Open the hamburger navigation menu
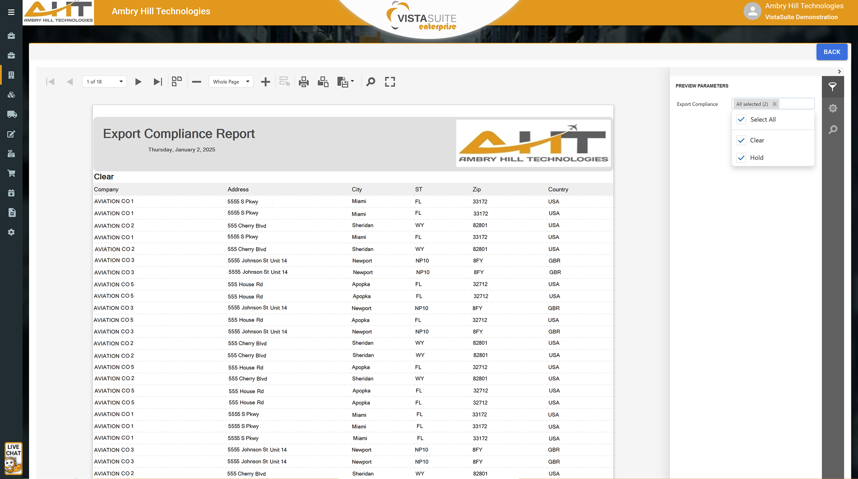 (x=11, y=12)
